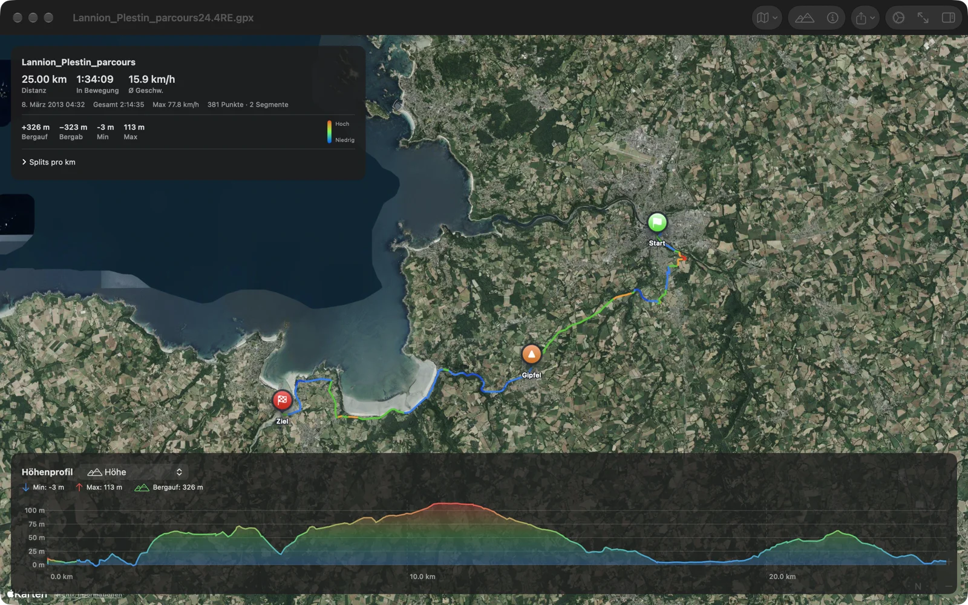Open the Höhe profile type dropdown
Image resolution: width=968 pixels, height=605 pixels.
point(135,472)
